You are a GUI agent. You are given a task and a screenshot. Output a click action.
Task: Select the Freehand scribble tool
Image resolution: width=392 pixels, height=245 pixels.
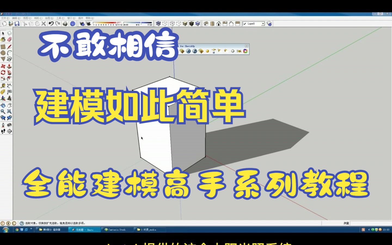coord(9,59)
